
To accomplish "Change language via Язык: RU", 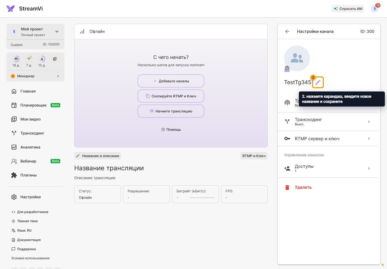I will (21, 231).
